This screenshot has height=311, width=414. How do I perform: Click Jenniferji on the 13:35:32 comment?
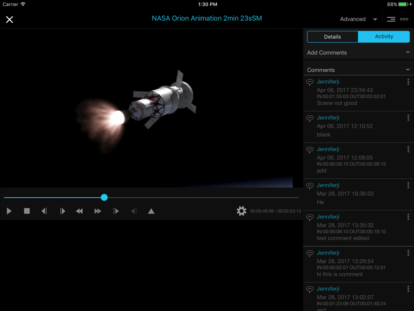click(x=328, y=217)
